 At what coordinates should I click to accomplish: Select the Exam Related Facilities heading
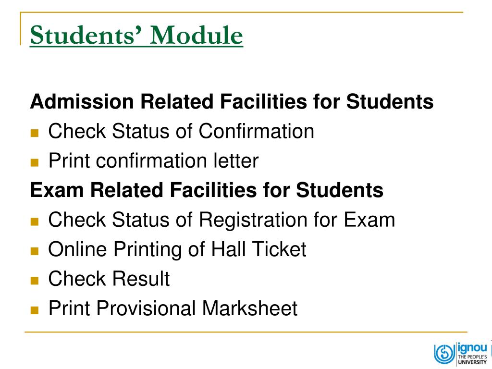[207, 190]
